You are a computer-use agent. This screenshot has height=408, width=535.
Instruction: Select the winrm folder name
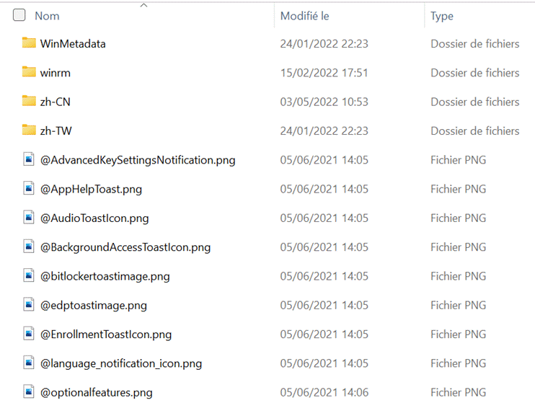(56, 73)
